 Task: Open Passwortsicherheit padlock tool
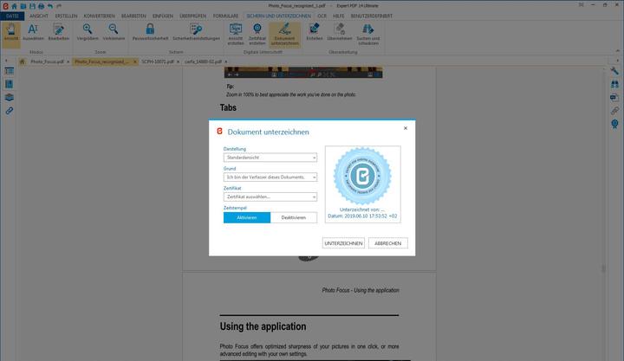tap(150, 33)
